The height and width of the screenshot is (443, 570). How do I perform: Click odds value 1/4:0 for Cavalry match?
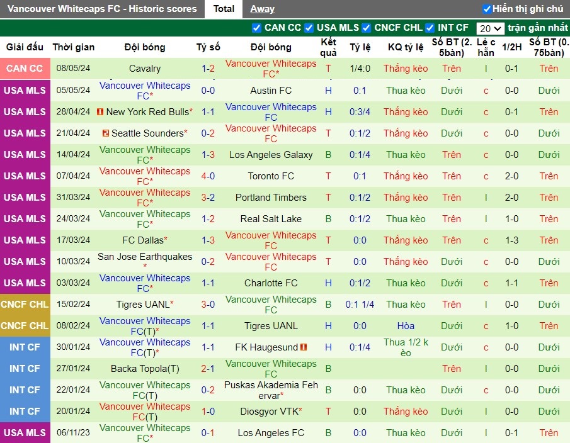point(360,69)
